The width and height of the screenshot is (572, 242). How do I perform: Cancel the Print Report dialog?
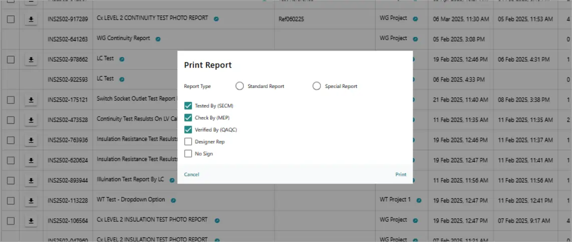pos(191,174)
